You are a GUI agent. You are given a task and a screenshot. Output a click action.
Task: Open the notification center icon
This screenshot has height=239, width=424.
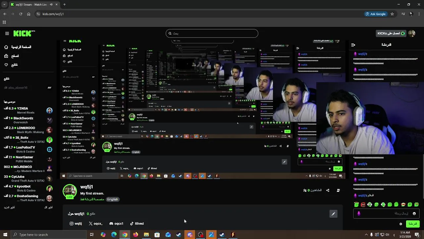tap(417, 235)
